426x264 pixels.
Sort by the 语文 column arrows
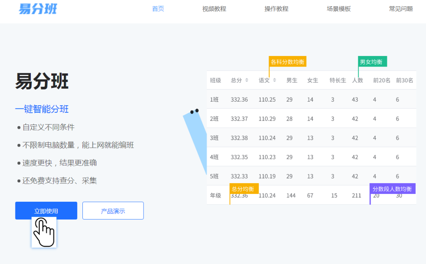coord(275,80)
